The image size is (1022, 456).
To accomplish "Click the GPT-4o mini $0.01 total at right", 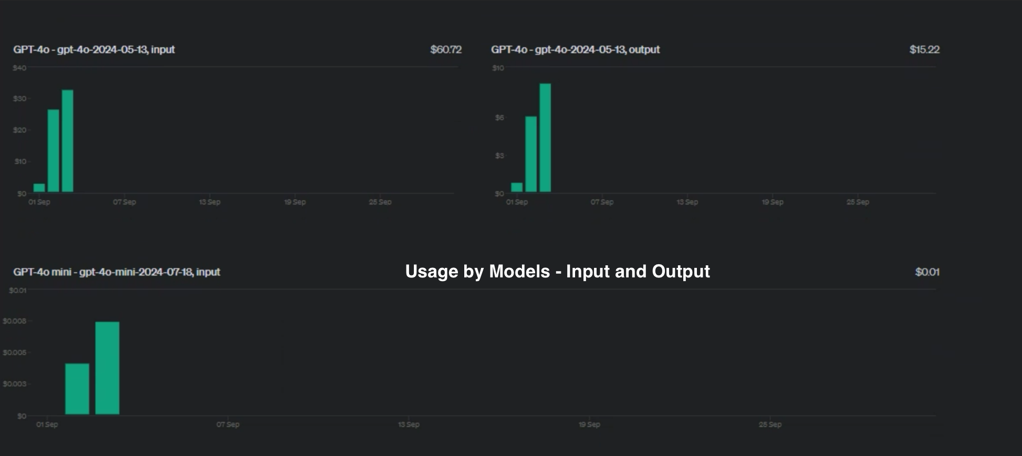I will tap(927, 272).
